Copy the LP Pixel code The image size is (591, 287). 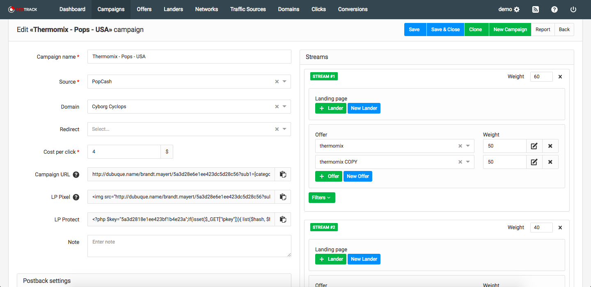(x=283, y=197)
